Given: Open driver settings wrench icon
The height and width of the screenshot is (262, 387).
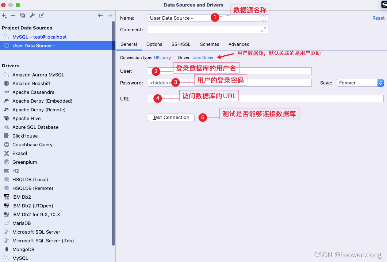Looking at the screenshot, I should pos(32,15).
